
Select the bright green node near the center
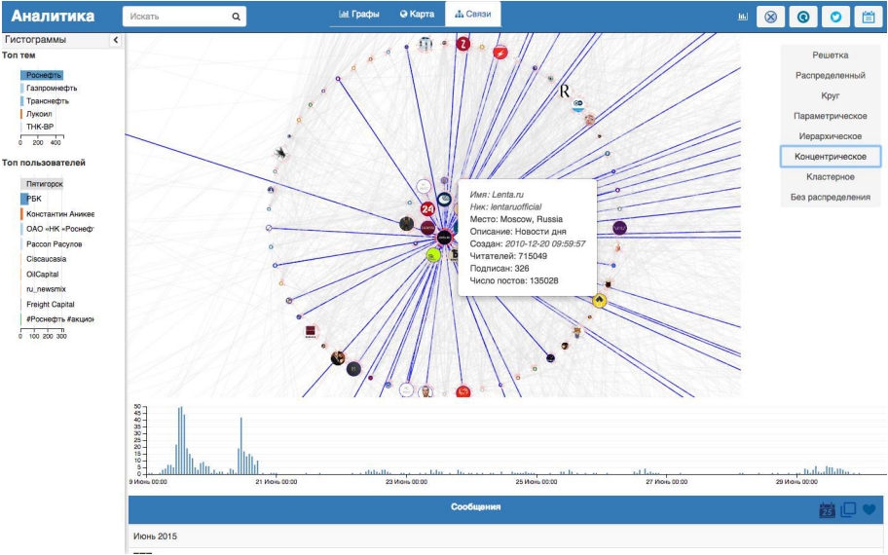[x=433, y=255]
